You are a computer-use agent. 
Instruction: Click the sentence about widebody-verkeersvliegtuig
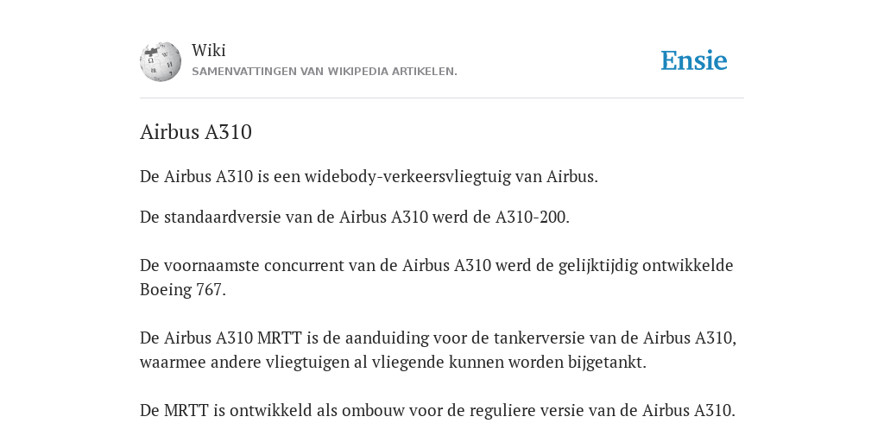click(x=369, y=176)
